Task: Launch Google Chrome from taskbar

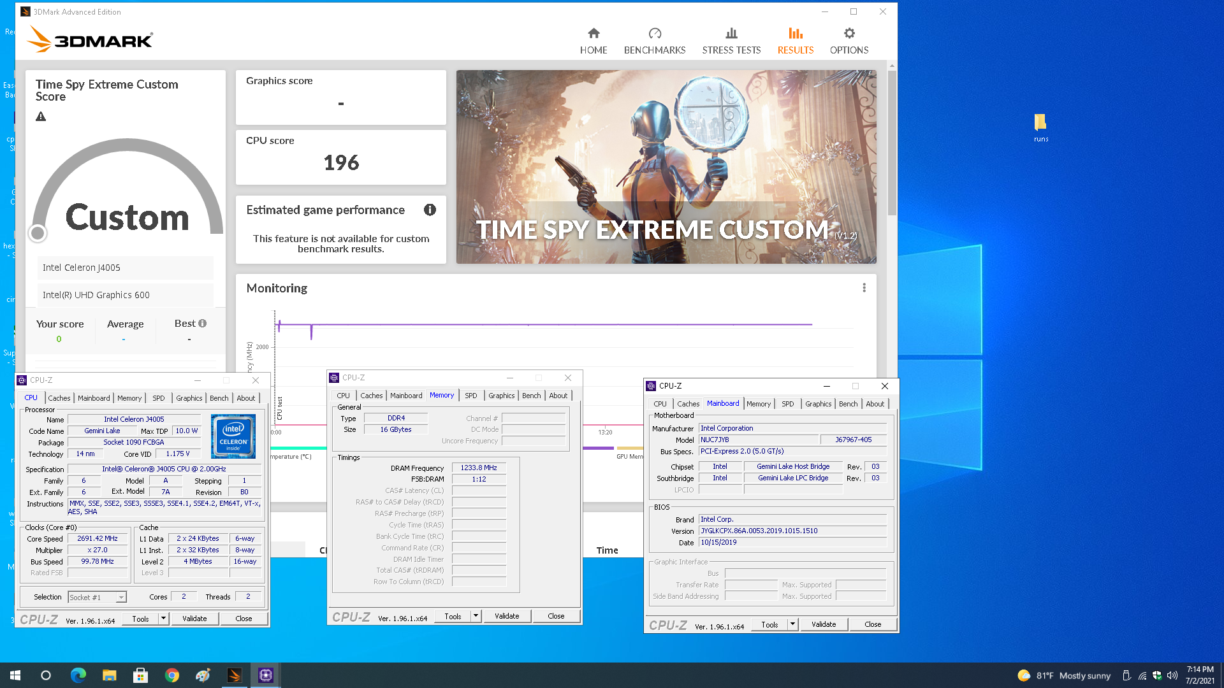Action: tap(171, 675)
